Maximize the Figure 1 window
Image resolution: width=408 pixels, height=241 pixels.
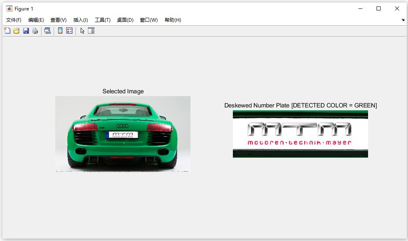pos(379,8)
